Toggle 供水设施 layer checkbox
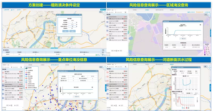Image resolution: width=213 pixels, height=111 pixels. (x=28, y=76)
